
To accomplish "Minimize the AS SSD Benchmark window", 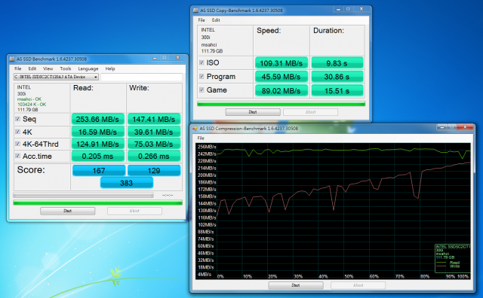I will (x=155, y=58).
